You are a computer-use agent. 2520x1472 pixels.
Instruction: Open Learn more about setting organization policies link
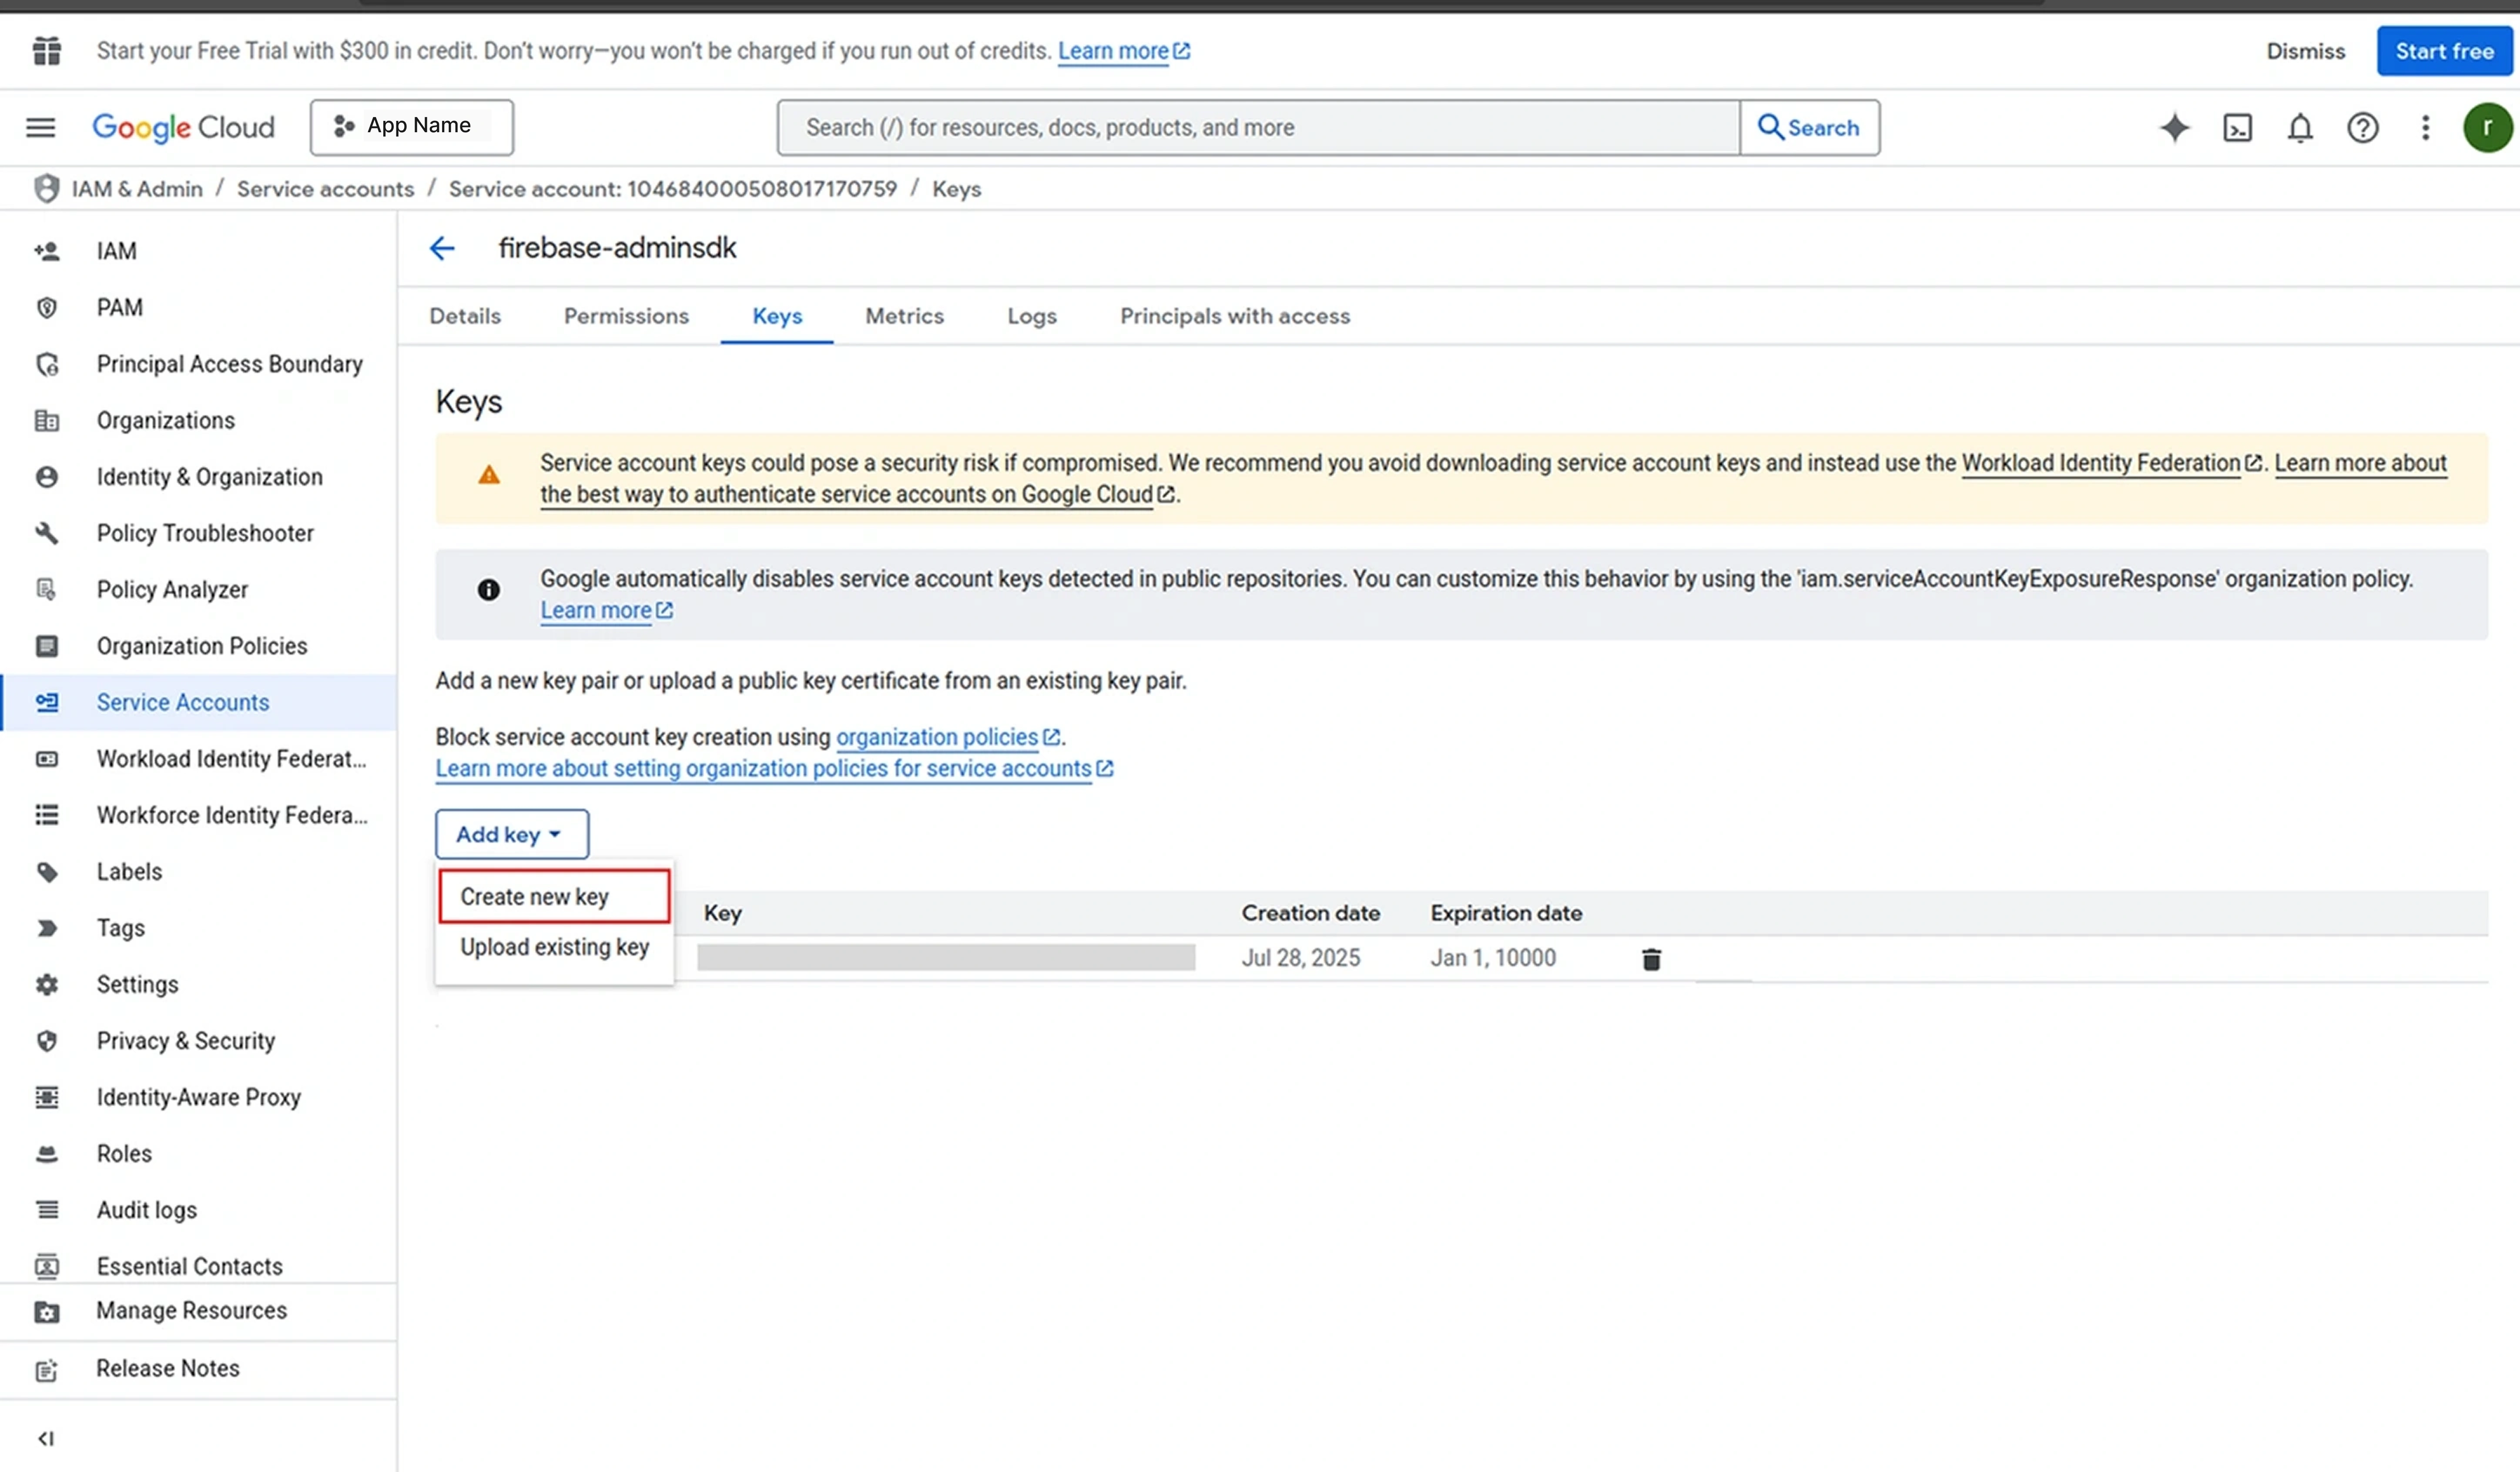pos(774,768)
